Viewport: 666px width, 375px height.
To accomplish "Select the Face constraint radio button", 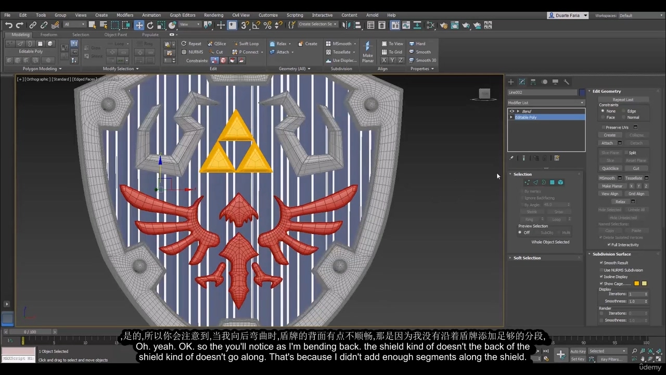I will tap(603, 117).
